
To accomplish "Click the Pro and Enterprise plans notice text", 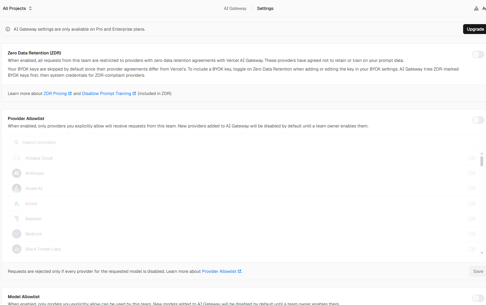I will [x=79, y=29].
